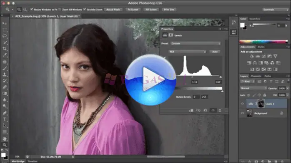Screen dimensions: 291x163
Task: Open the RGB channel dropdown
Action: pyautogui.click(x=188, y=52)
